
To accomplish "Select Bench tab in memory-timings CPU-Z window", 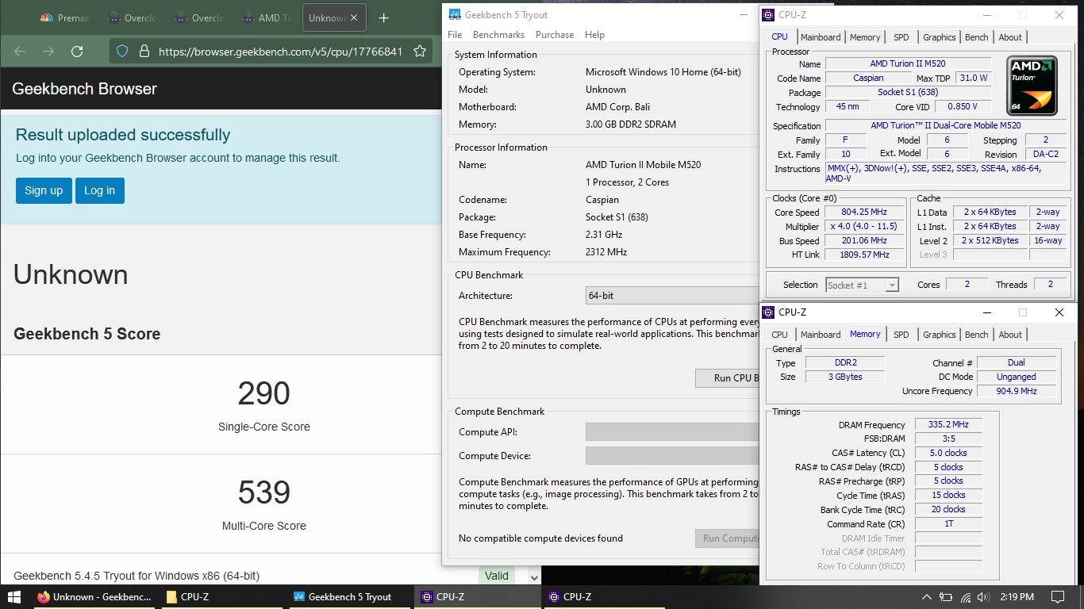I will coord(977,335).
